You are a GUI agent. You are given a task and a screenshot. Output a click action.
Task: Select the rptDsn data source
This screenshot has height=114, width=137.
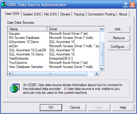13,46
